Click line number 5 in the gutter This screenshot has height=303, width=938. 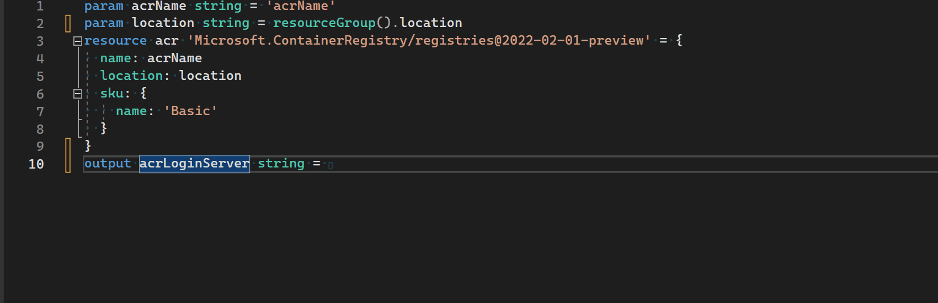point(40,76)
